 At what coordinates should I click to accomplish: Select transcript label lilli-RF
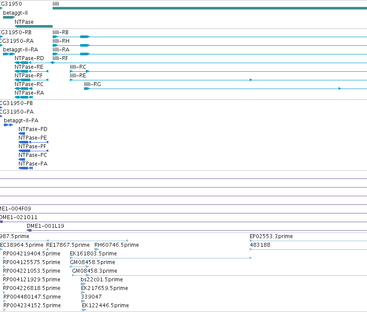coord(60,58)
